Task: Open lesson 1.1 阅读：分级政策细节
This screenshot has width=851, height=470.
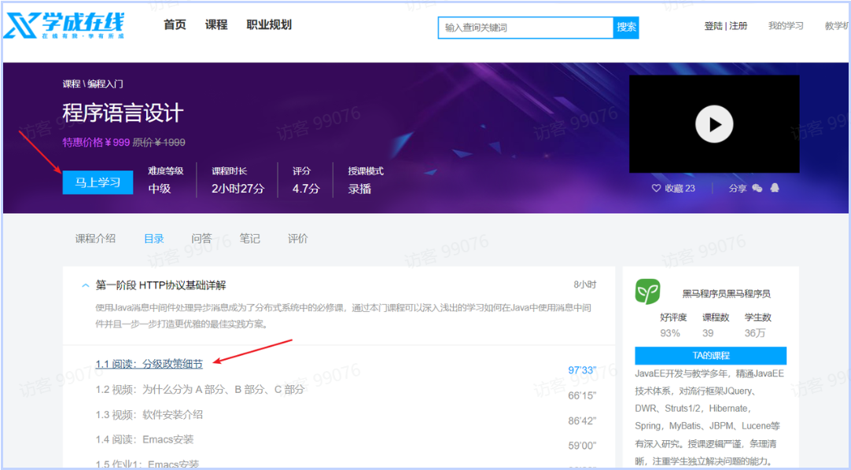Action: 149,365
